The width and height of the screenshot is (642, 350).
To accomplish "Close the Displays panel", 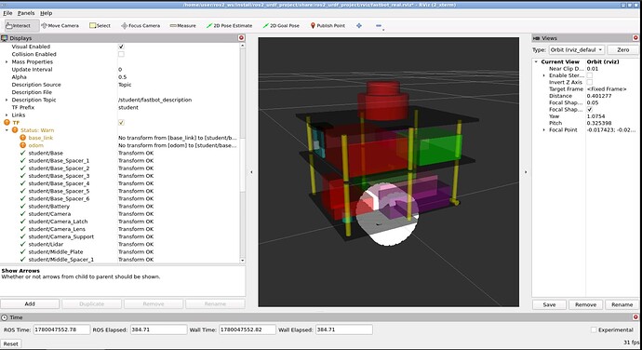I will (x=241, y=38).
